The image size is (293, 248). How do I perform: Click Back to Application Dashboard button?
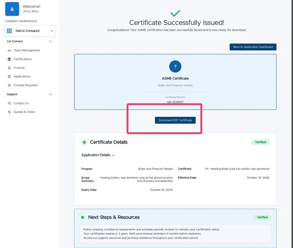253,47
